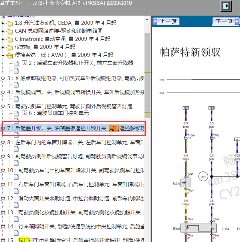Image resolution: width=240 pixels, height=242 pixels.
Task: Click the E188 component box in diagram
Action: pyautogui.click(x=198, y=228)
